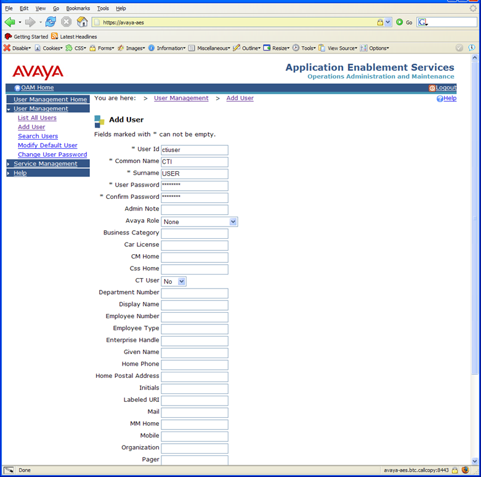Click the Stop loading icon

click(x=67, y=22)
